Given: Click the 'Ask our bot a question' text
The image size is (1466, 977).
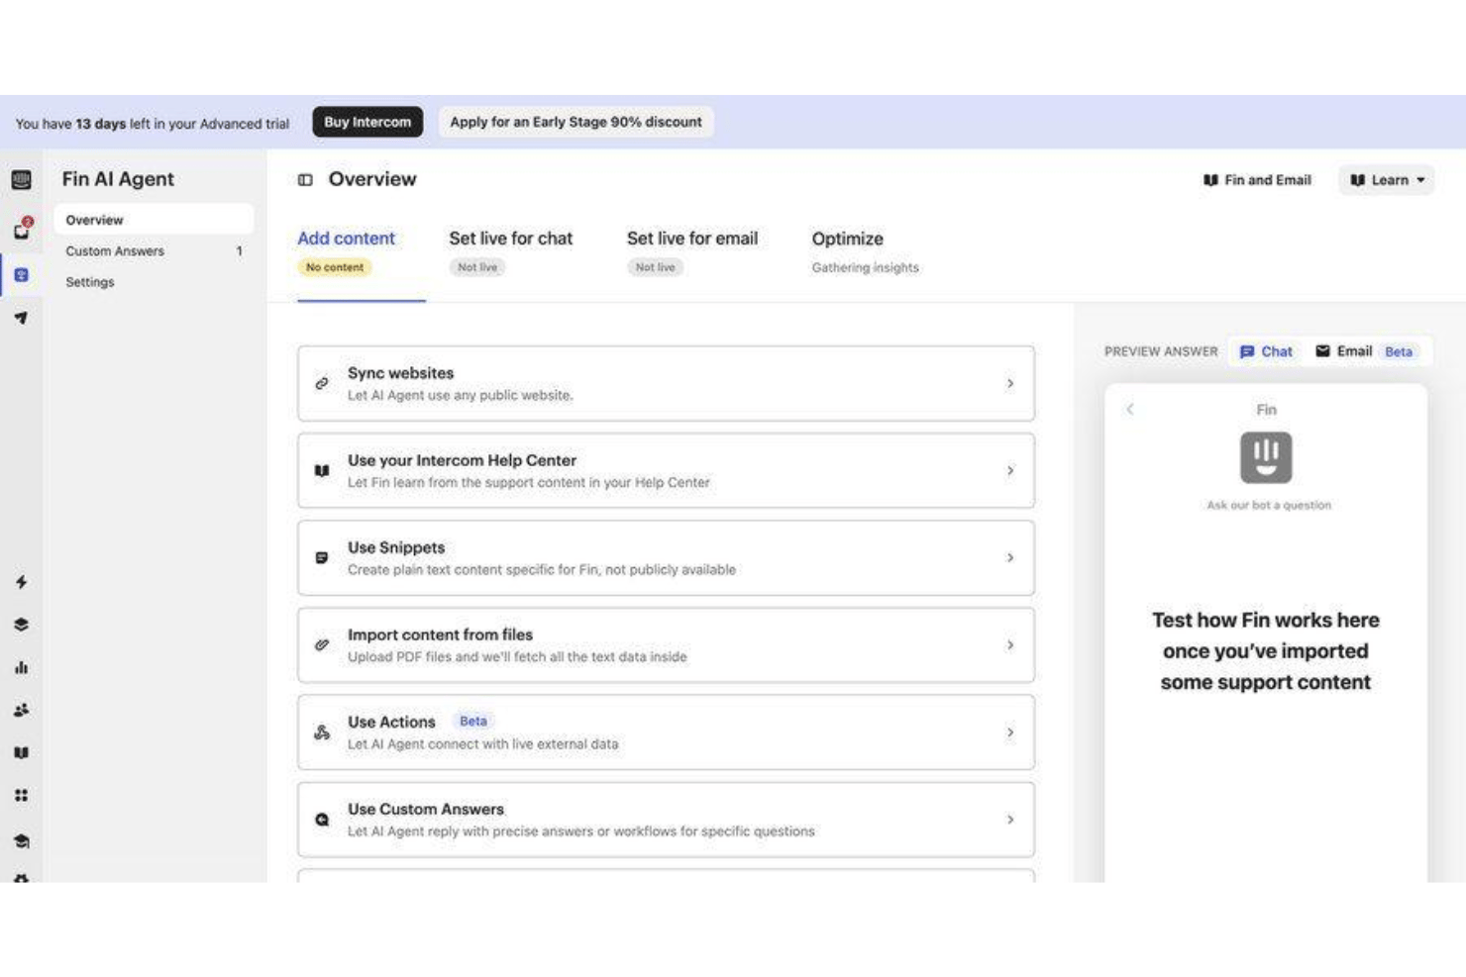Looking at the screenshot, I should click(x=1269, y=505).
